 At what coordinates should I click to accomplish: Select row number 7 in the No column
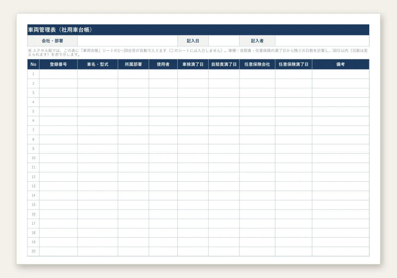pyautogui.click(x=33, y=130)
